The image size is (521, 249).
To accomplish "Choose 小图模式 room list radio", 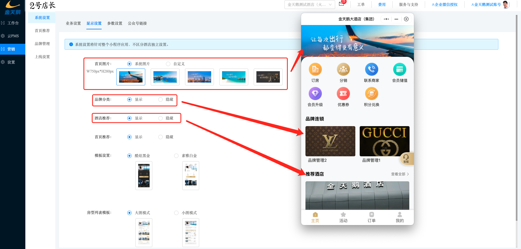I will tap(176, 213).
